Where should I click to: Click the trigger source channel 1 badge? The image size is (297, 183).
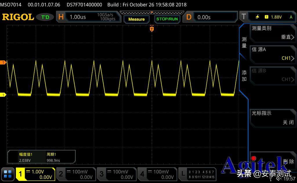tap(266, 17)
